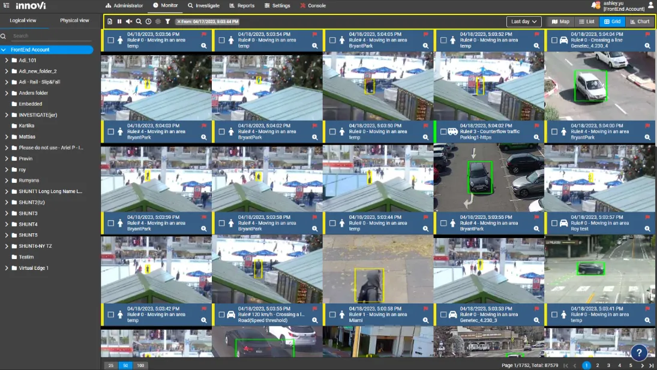Expand the Virtual Edge 1 folder

[6, 268]
